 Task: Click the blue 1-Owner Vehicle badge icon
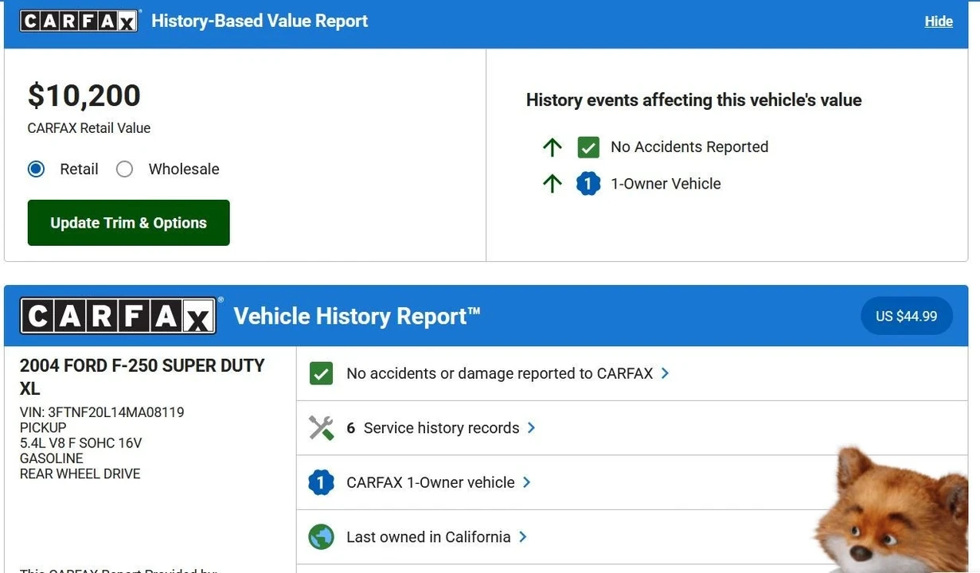588,184
